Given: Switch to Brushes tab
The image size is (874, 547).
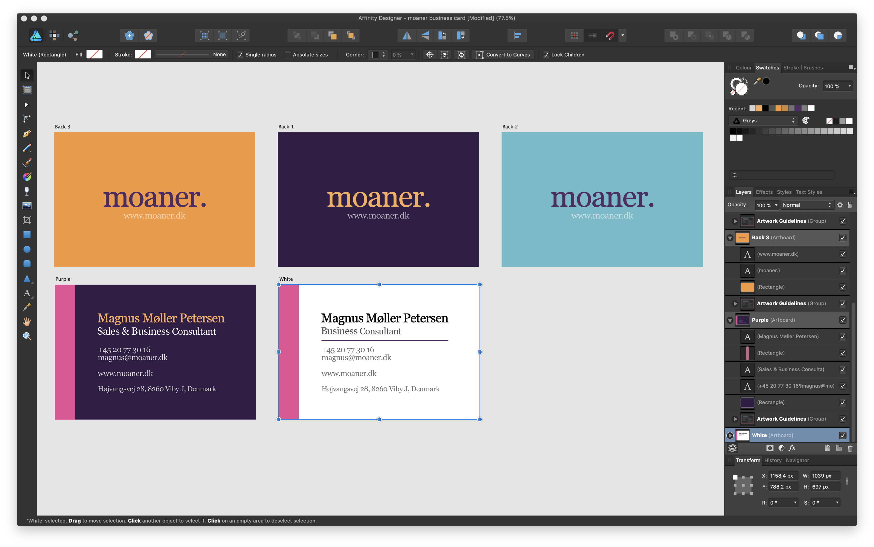Looking at the screenshot, I should [813, 68].
